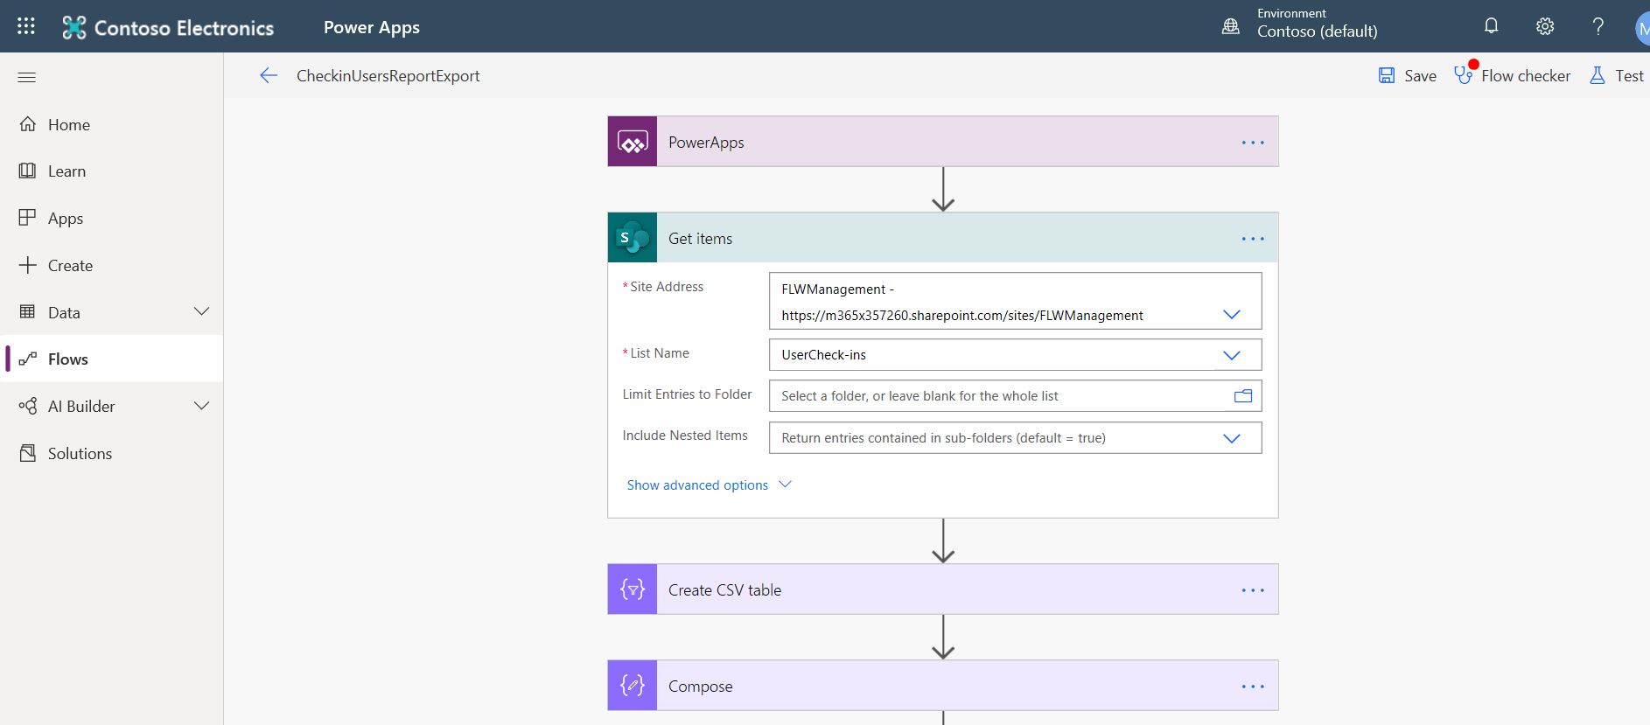Click the Create CSV table action icon
The image size is (1650, 725).
[633, 589]
